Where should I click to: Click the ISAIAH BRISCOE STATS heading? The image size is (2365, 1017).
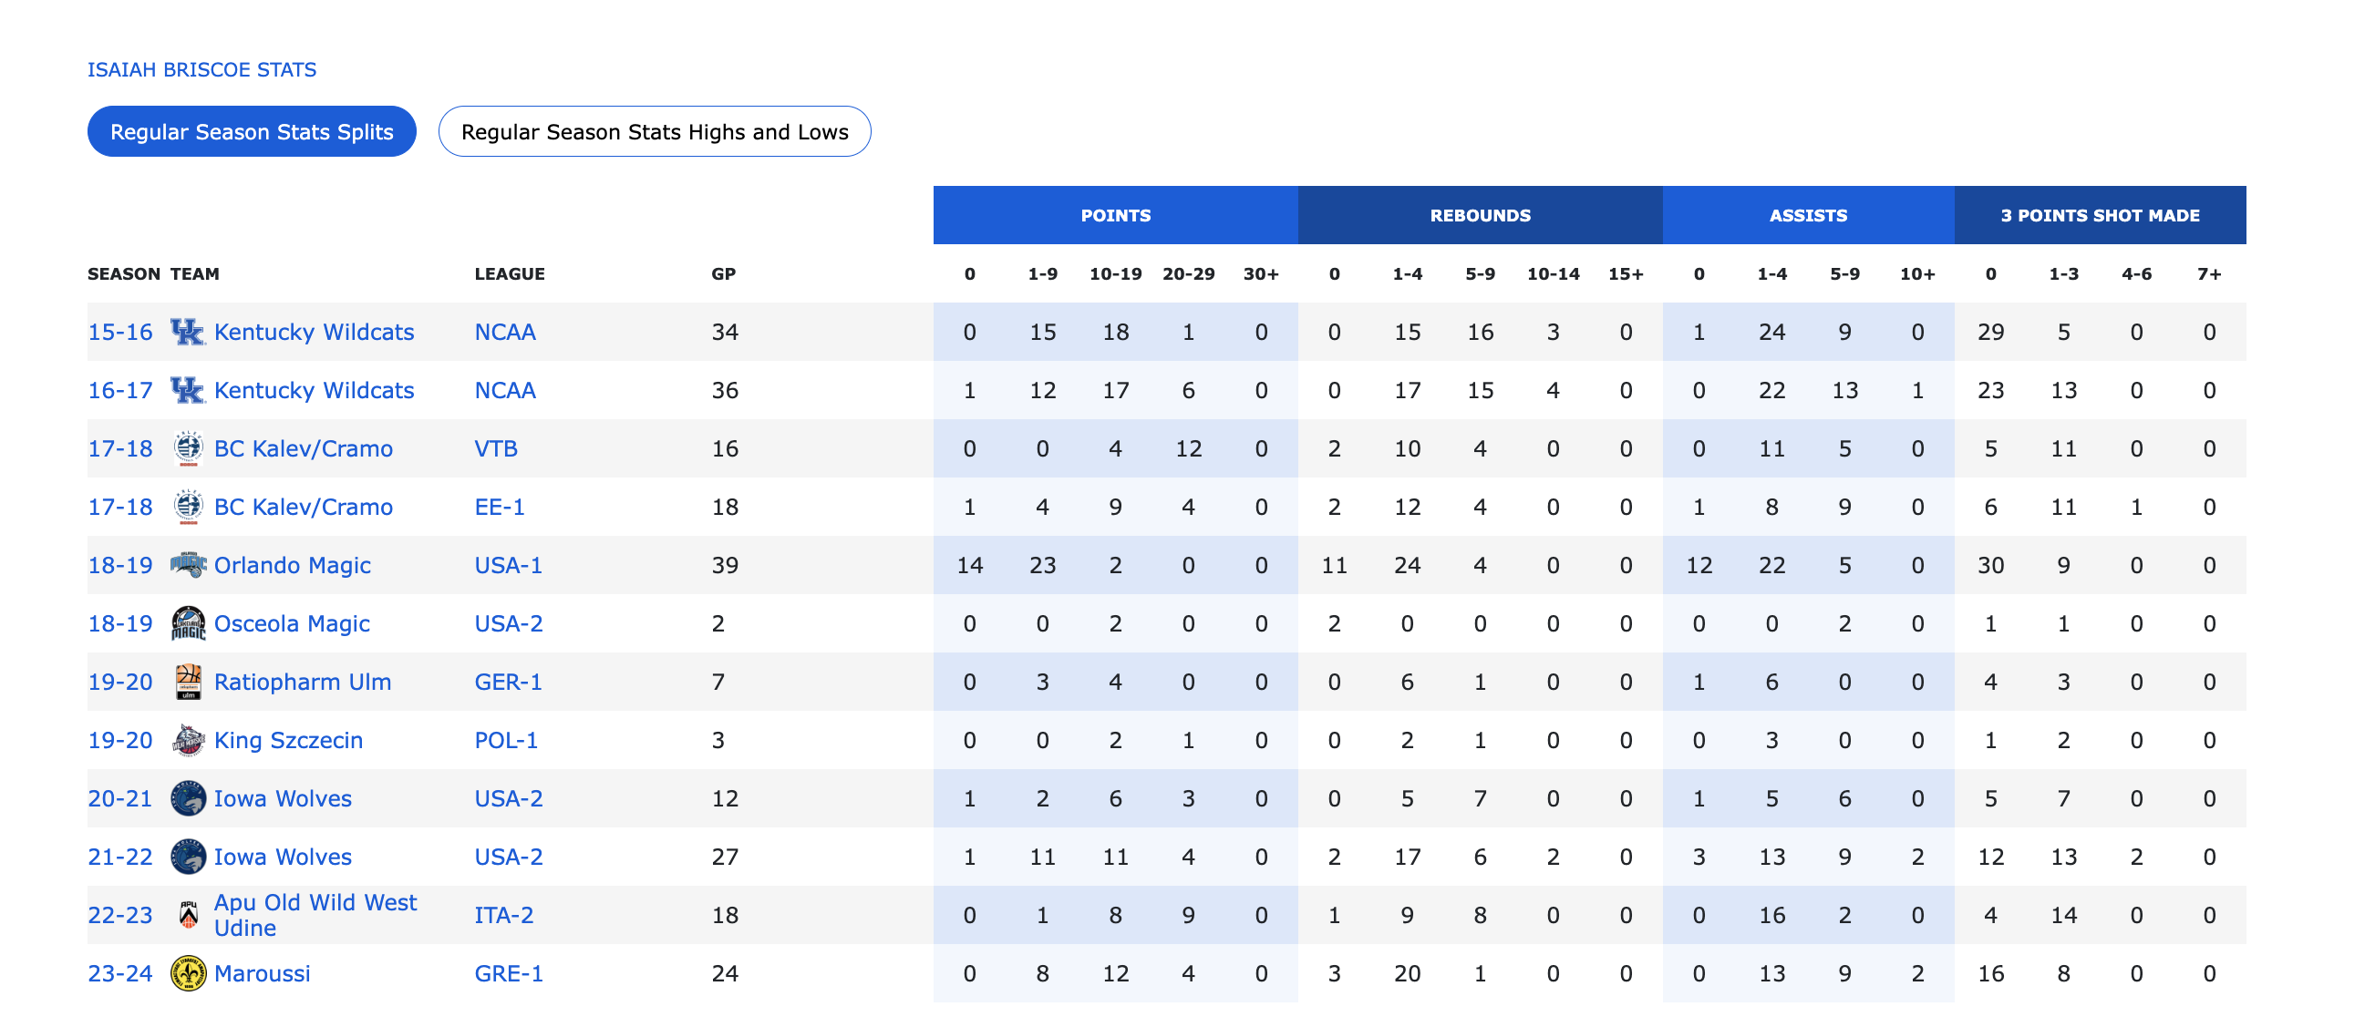tap(202, 70)
